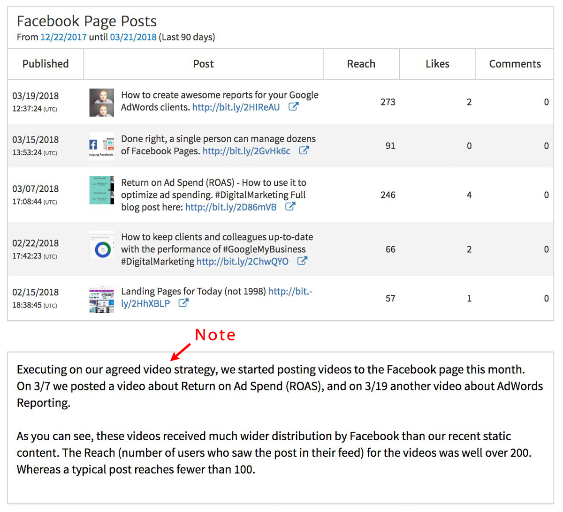Open the bit.ly/2ChwQYO link

click(242, 261)
